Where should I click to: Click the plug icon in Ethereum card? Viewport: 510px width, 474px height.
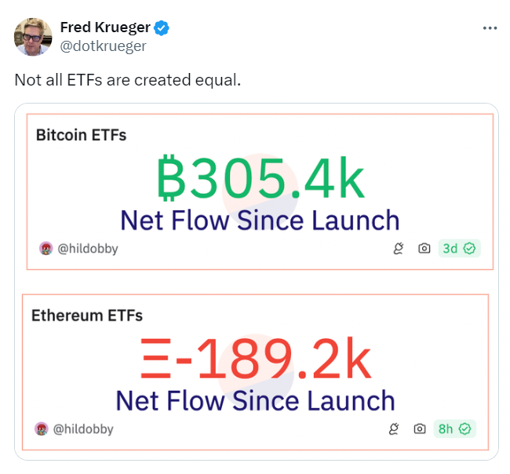tap(394, 429)
